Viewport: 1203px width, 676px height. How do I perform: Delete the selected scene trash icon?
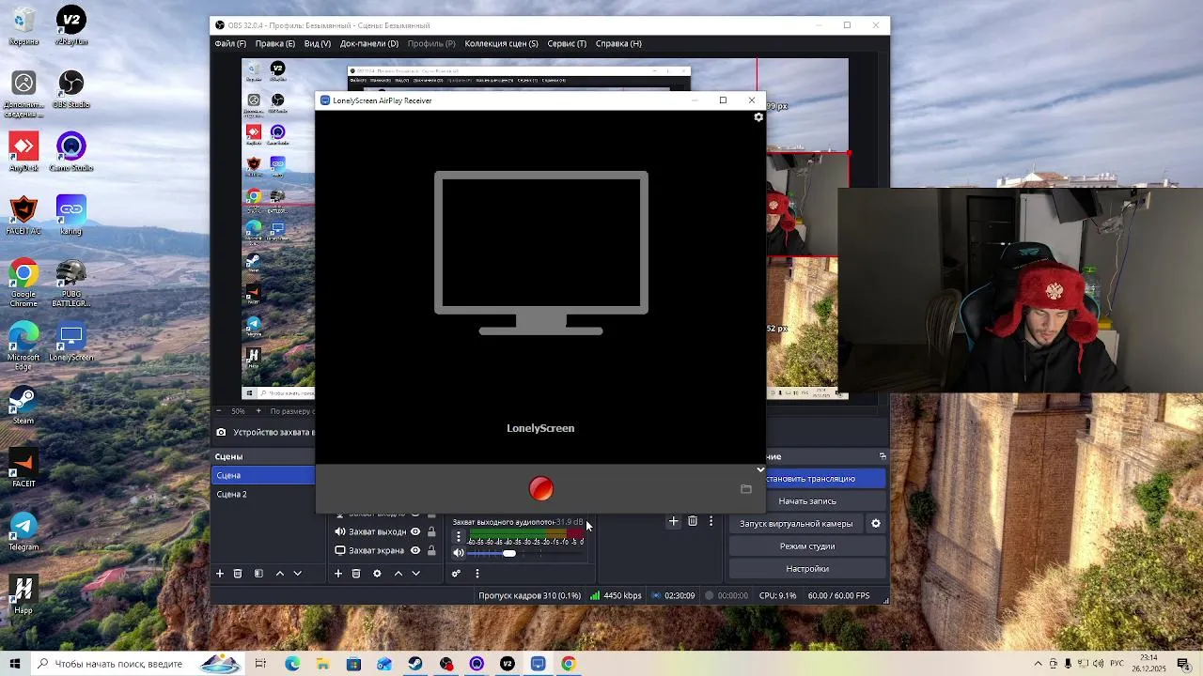tap(238, 574)
